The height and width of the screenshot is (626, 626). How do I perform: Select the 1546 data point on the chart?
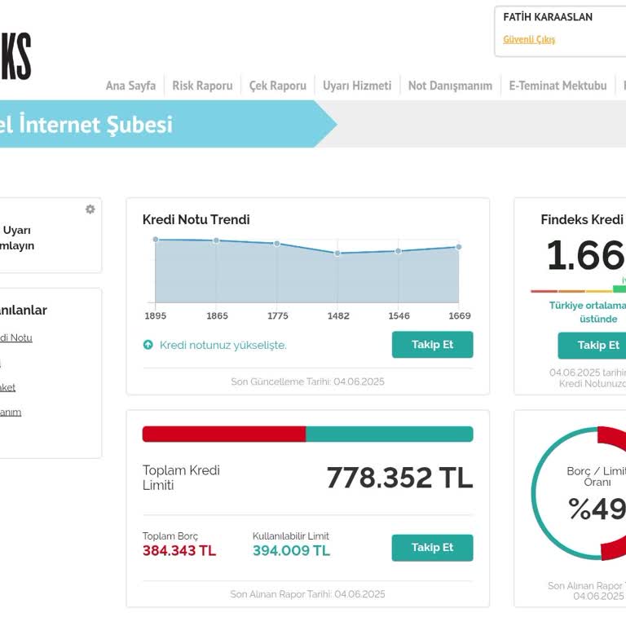click(398, 251)
